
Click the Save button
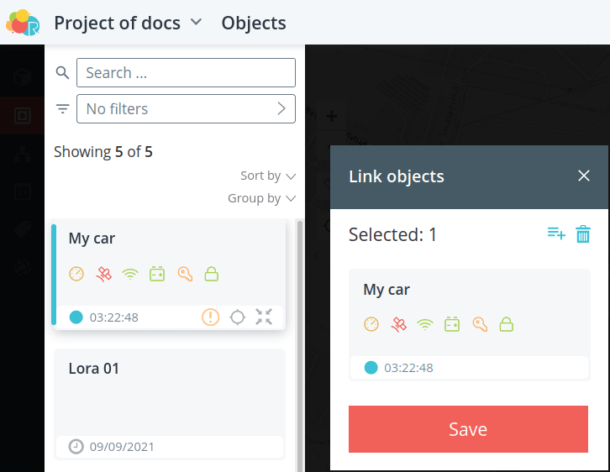click(468, 429)
